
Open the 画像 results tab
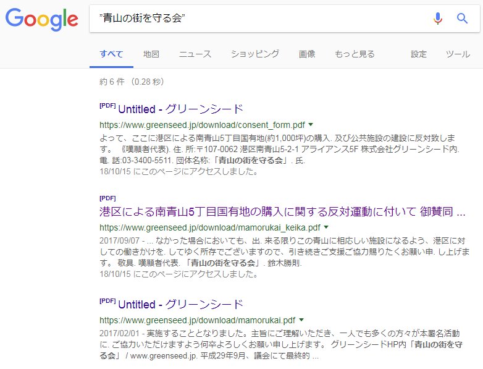(x=307, y=54)
